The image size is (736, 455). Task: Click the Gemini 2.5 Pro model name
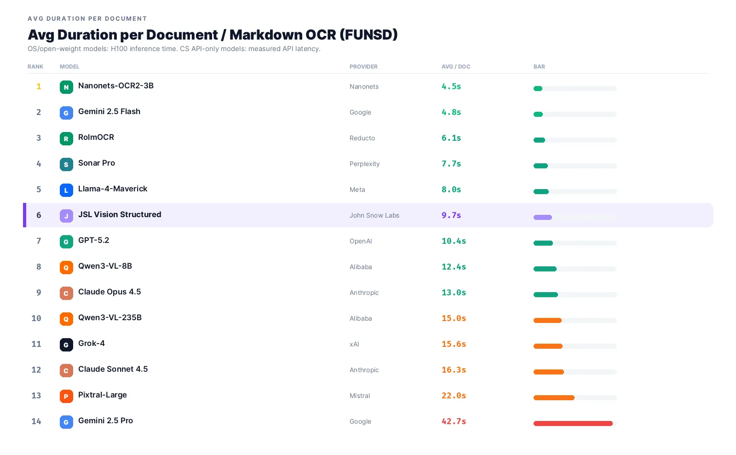[x=105, y=420]
